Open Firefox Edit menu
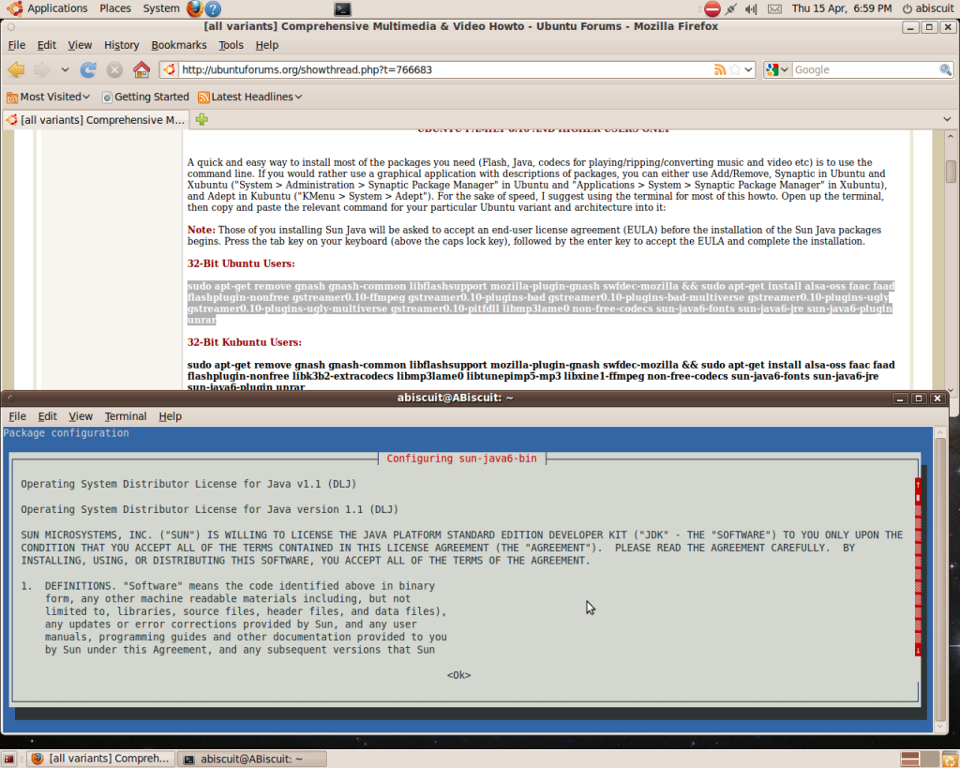The image size is (960, 768). click(47, 45)
